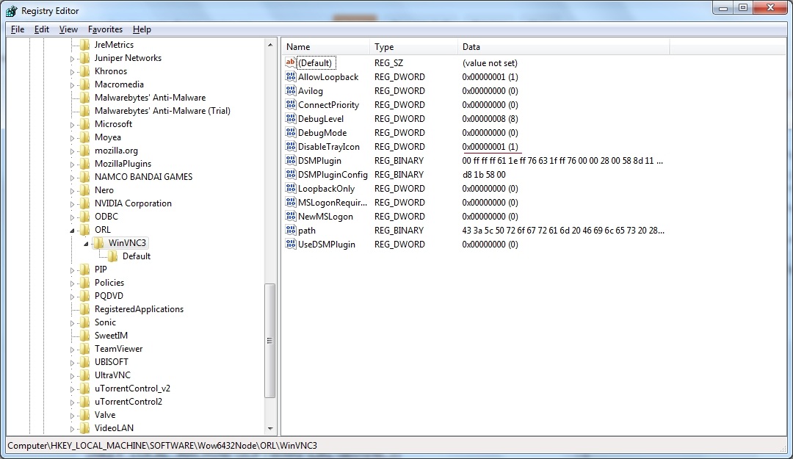Select the TeamViewer key
Image resolution: width=793 pixels, height=459 pixels.
point(118,348)
